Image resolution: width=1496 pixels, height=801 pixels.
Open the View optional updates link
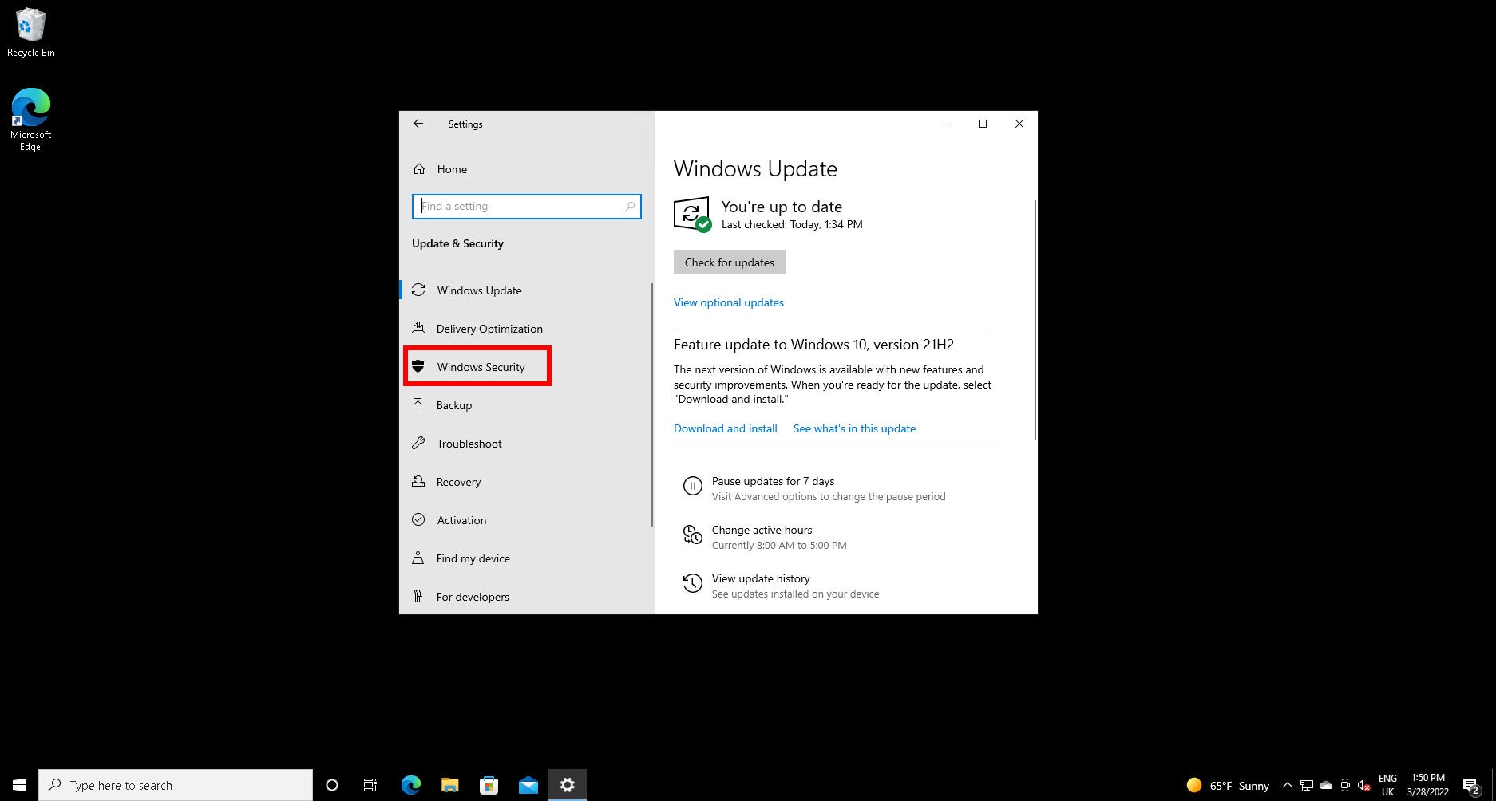pyautogui.click(x=729, y=302)
